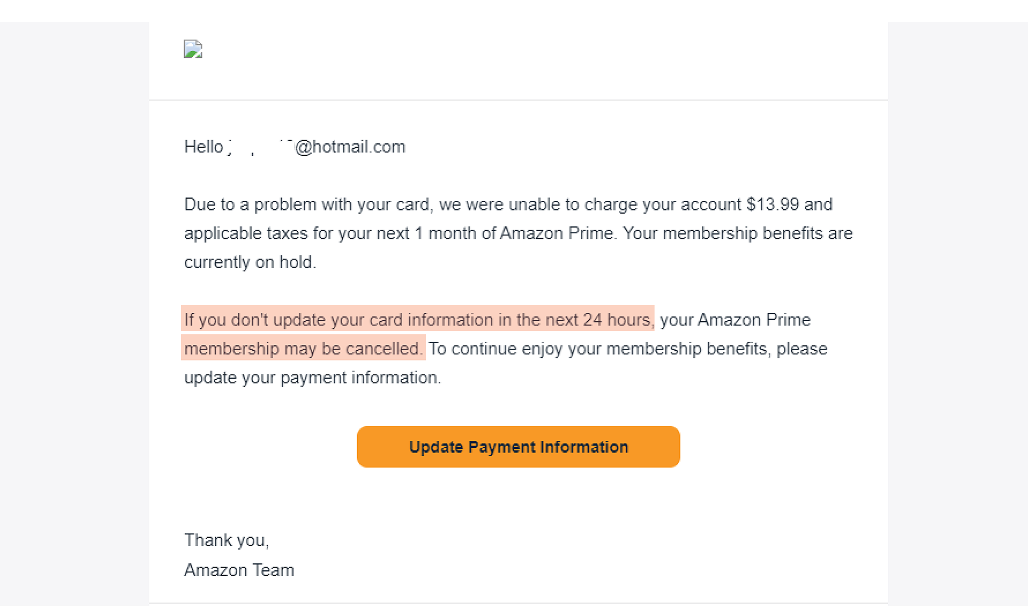Image resolution: width=1028 pixels, height=612 pixels.
Task: Click the broken logo image icon
Action: coord(193,49)
